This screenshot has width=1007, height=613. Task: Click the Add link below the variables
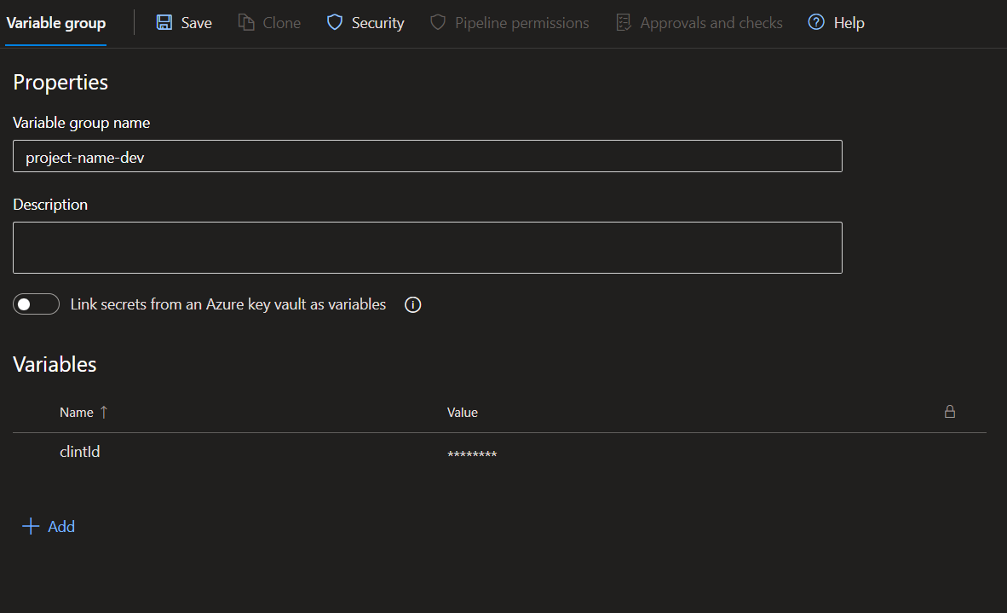point(61,527)
